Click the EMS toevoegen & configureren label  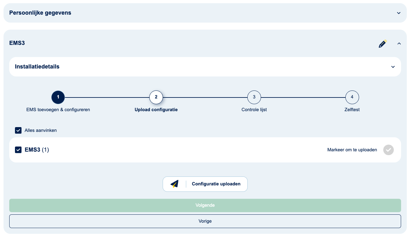tap(58, 110)
